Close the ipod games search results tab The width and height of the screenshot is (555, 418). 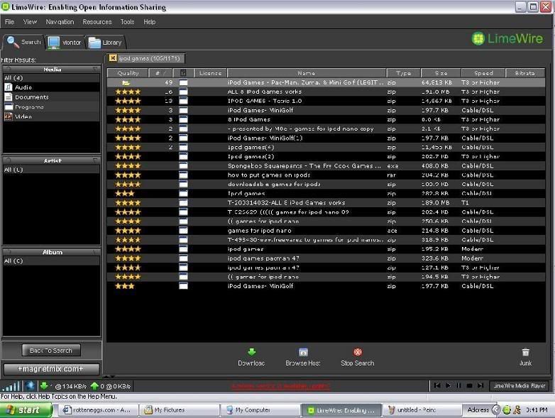pyautogui.click(x=113, y=58)
